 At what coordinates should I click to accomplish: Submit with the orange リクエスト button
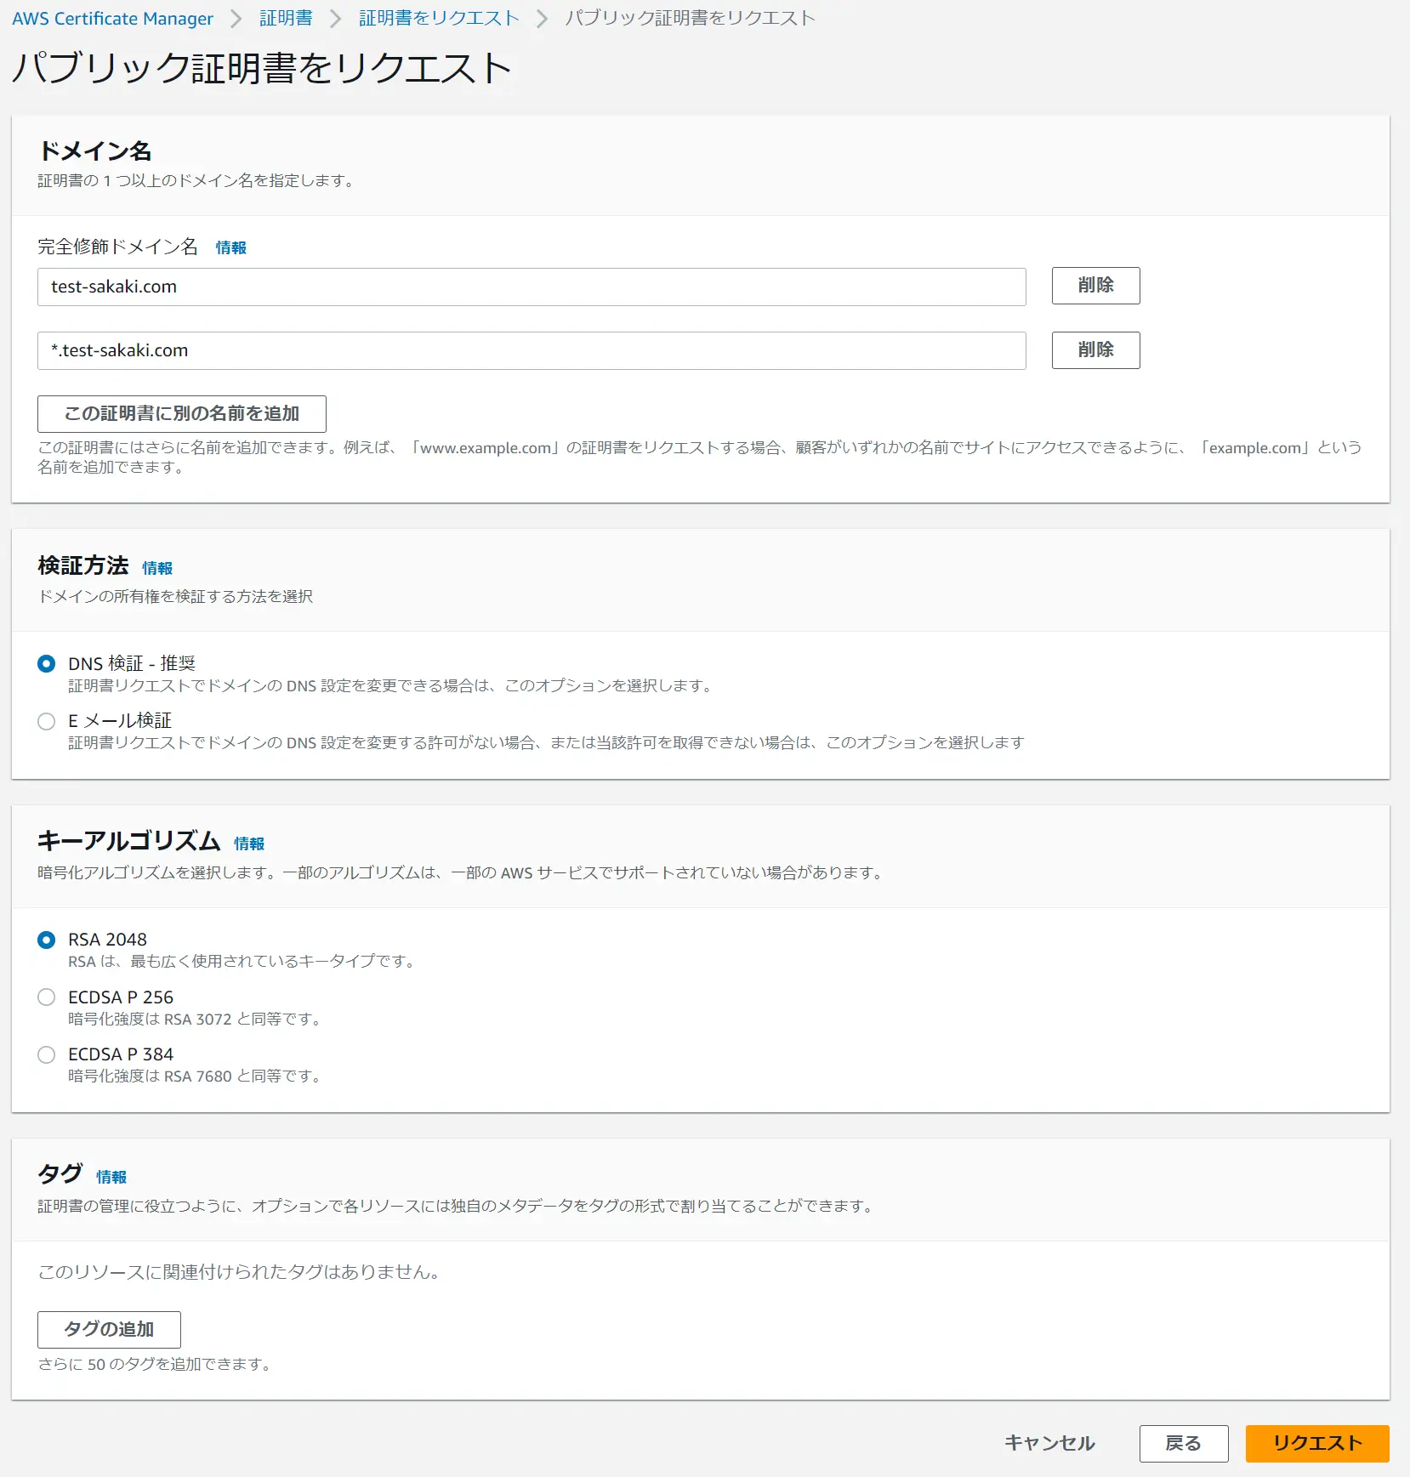click(1317, 1444)
